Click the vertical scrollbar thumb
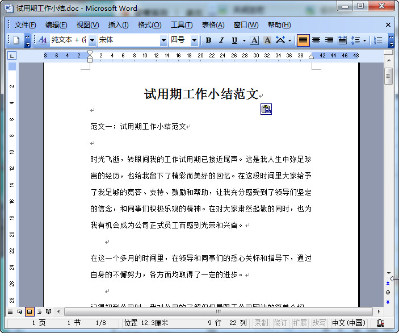Viewport: 399px width, 333px height. 389,76
